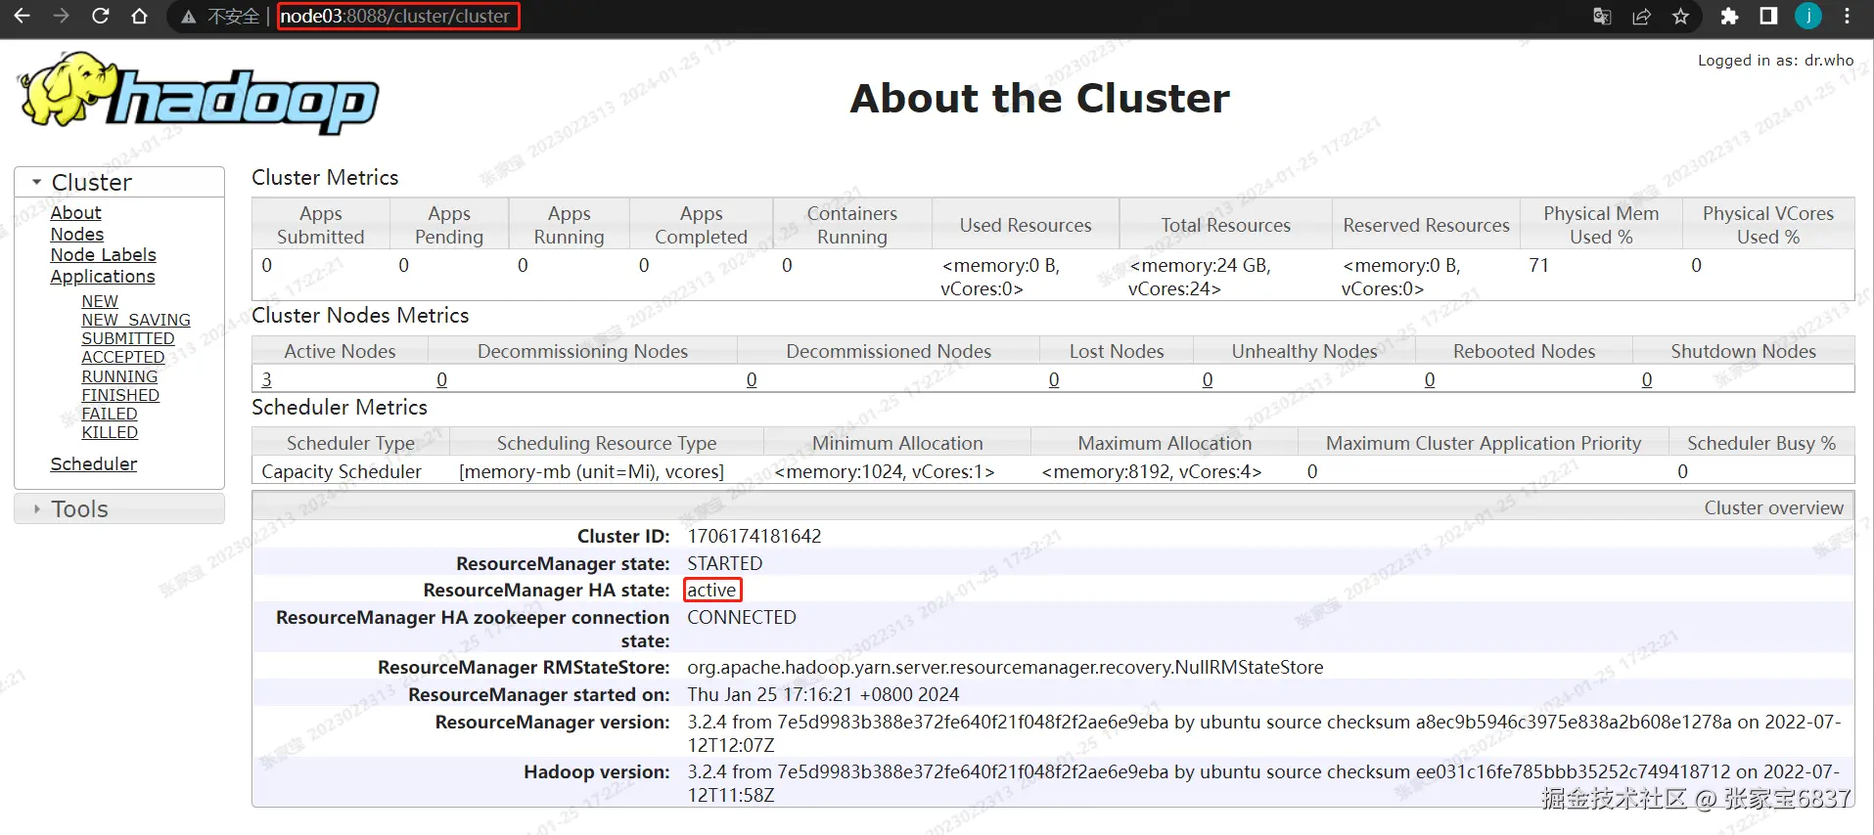
Task: Click the Cluster ID value 1706174181642
Action: click(754, 536)
